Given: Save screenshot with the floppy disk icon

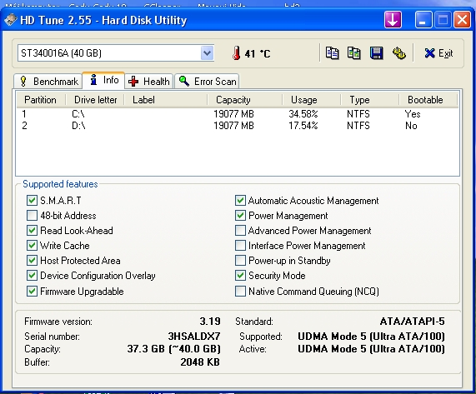Looking at the screenshot, I should [x=377, y=53].
